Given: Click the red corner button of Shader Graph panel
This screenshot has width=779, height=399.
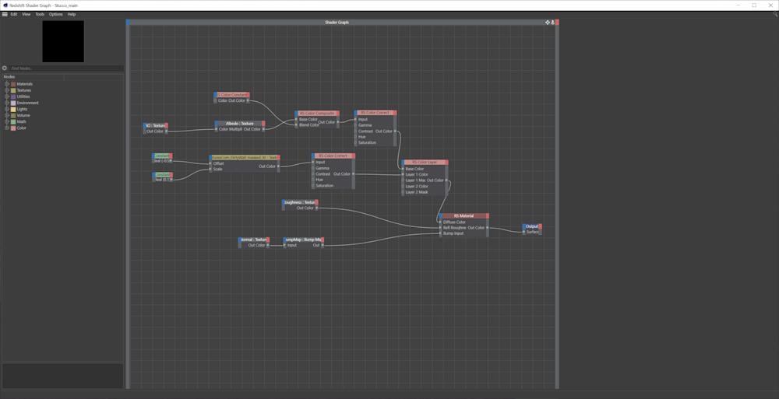Looking at the screenshot, I should click(558, 23).
